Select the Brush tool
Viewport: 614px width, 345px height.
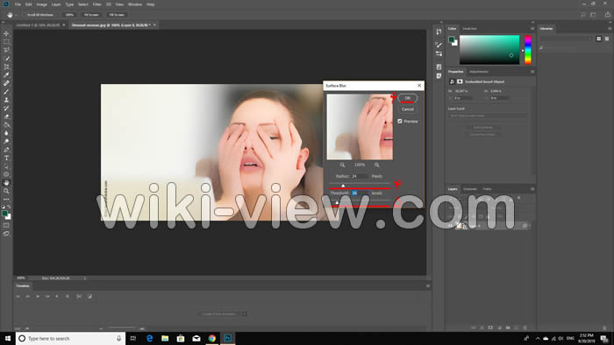6,92
